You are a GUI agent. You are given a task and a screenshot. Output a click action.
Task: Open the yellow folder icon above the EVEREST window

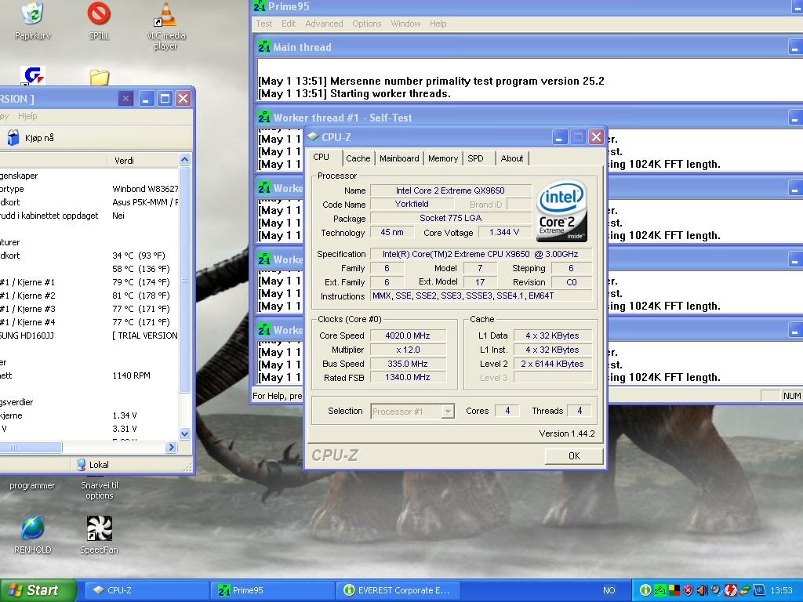(99, 78)
